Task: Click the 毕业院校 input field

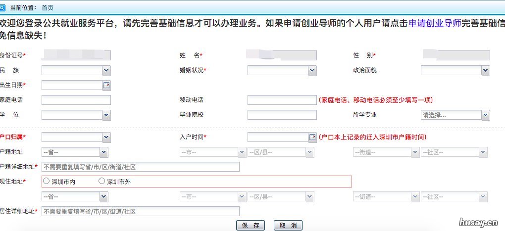Action: [x=282, y=115]
